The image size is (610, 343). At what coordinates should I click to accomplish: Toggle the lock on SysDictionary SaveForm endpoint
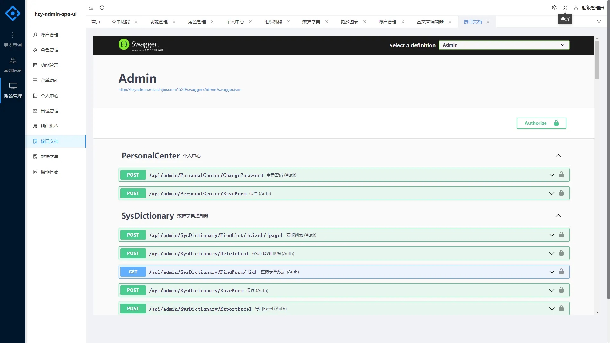point(561,290)
